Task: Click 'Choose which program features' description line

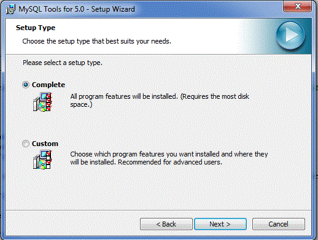Action: (x=169, y=154)
